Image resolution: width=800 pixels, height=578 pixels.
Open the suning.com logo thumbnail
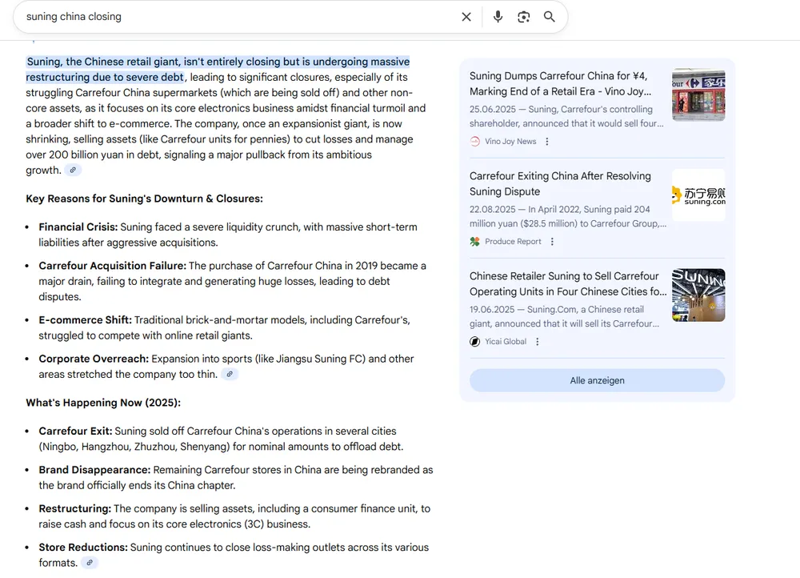(698, 195)
